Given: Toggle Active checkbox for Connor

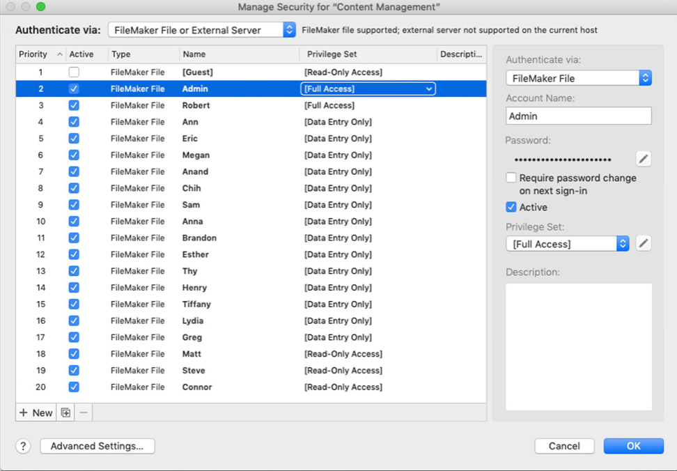Looking at the screenshot, I should point(74,387).
